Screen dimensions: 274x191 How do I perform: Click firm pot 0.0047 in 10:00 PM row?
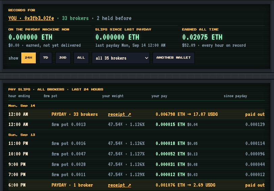pos(69,154)
